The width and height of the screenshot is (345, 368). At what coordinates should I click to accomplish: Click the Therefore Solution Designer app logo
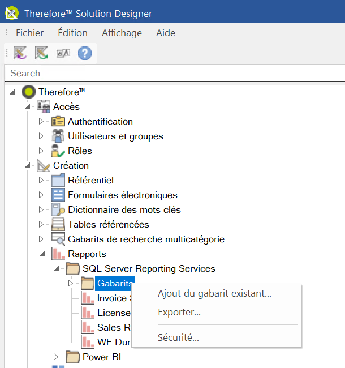[12, 14]
